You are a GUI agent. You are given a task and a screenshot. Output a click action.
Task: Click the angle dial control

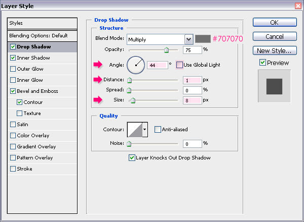(136, 65)
